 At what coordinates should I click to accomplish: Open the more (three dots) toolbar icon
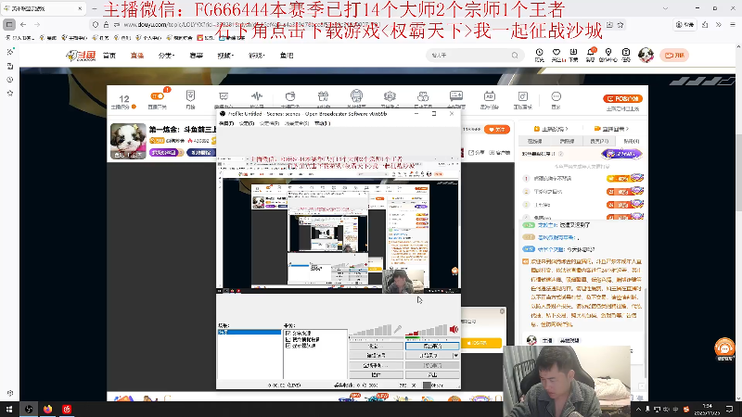tap(556, 96)
